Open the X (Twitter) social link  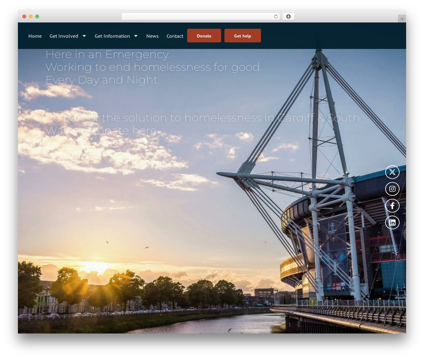(392, 172)
